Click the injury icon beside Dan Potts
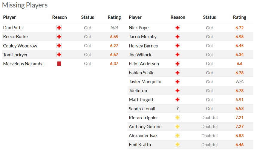Image resolution: width=254 pixels, height=150 pixels. 59,28
